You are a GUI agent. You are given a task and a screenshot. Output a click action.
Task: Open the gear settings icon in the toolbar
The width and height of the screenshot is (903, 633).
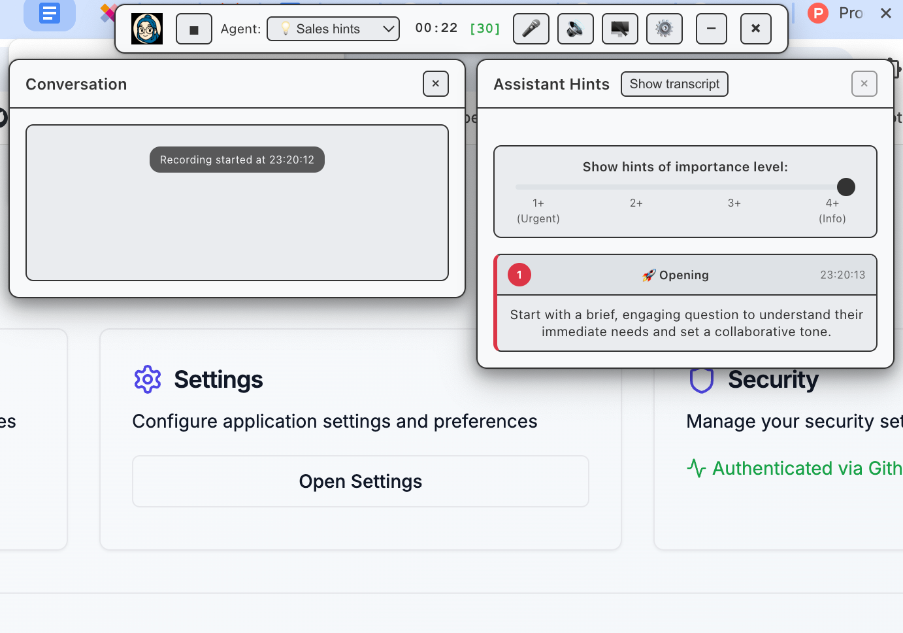[665, 29]
